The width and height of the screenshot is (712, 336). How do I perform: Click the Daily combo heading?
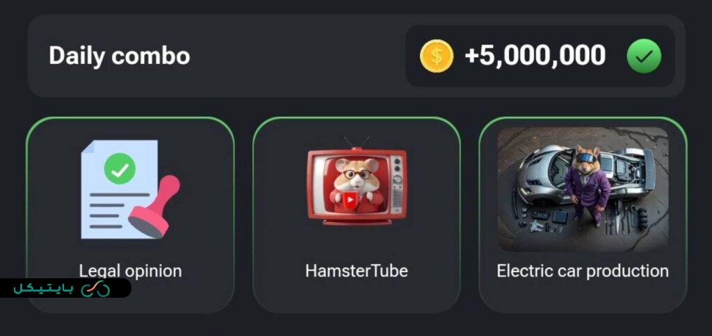point(120,56)
